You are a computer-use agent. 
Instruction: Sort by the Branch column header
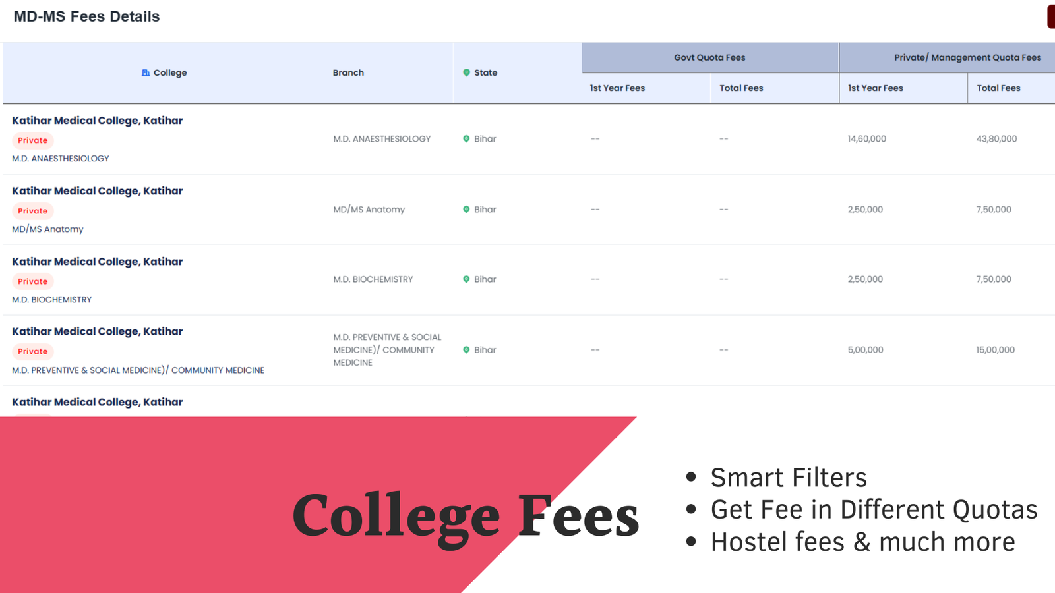tap(348, 72)
